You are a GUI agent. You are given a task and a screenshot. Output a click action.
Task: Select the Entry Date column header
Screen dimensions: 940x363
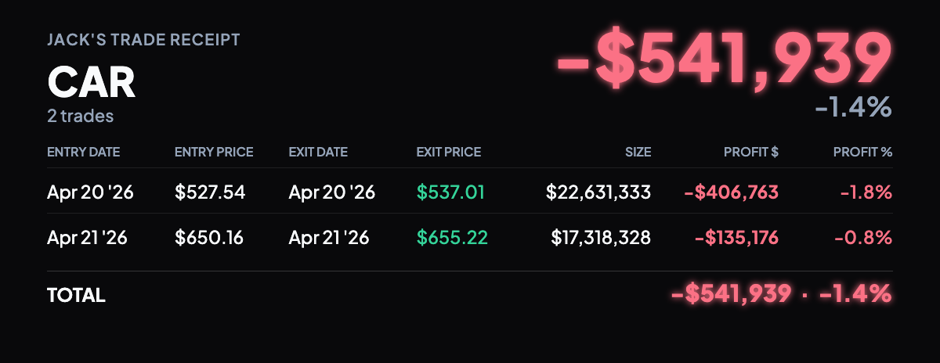[84, 152]
